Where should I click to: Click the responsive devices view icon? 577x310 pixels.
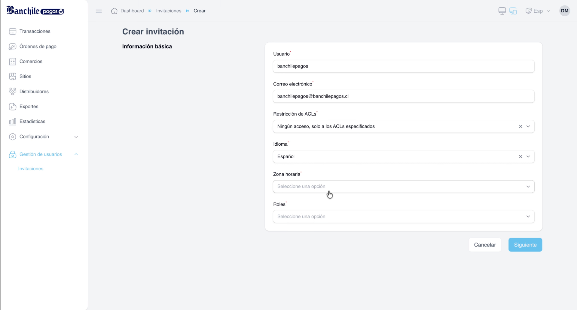click(513, 11)
